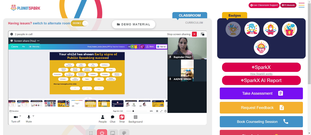Open How SparkX works link
The height and width of the screenshot is (135, 311).
(261, 74)
